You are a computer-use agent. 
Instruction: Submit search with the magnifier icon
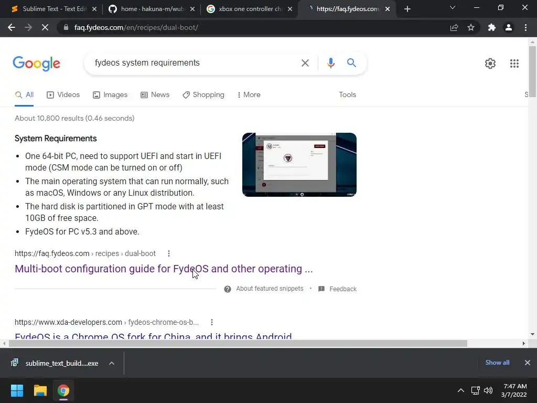[351, 63]
